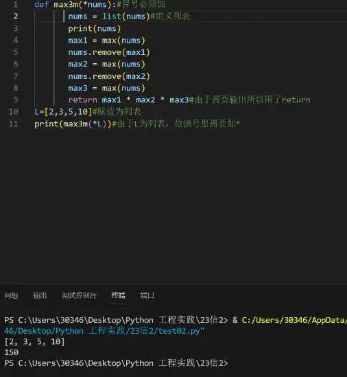347x377 pixels.
Task: Click the list(nums) call on line 2
Action: pyautogui.click(x=126, y=16)
